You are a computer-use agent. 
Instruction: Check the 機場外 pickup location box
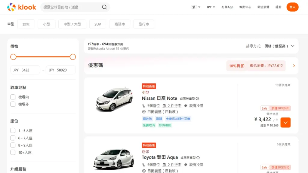point(13,104)
